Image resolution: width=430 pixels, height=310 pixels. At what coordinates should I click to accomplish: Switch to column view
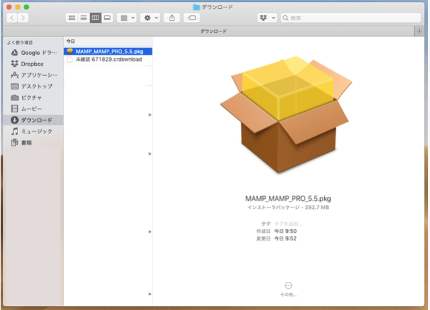pyautogui.click(x=95, y=18)
